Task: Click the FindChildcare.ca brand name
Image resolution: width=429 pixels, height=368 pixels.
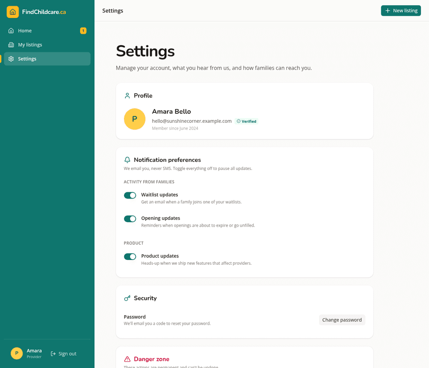Action: pos(44,12)
